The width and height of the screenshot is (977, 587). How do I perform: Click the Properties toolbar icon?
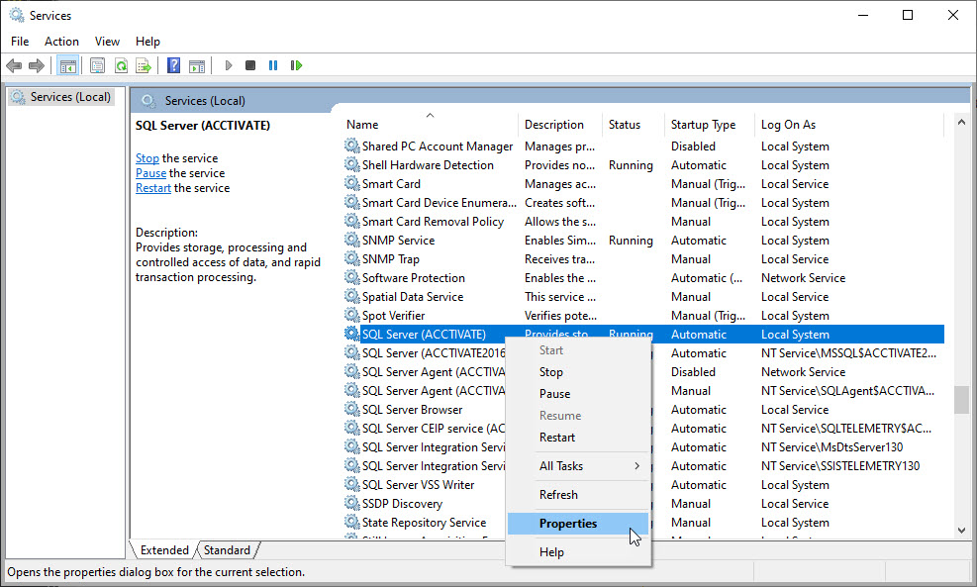[97, 65]
